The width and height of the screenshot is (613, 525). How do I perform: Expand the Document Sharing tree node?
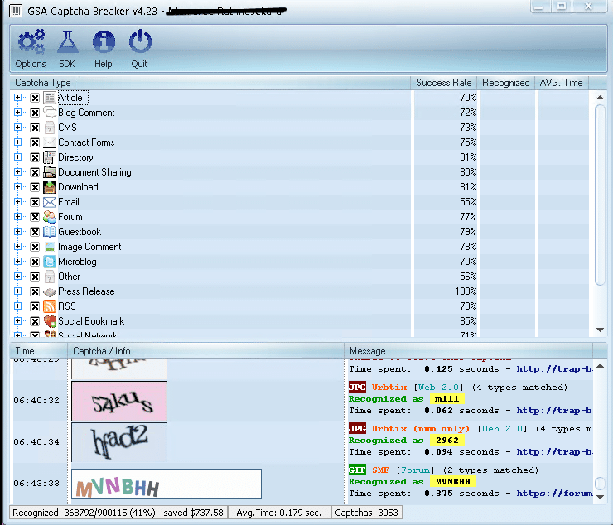pyautogui.click(x=17, y=171)
